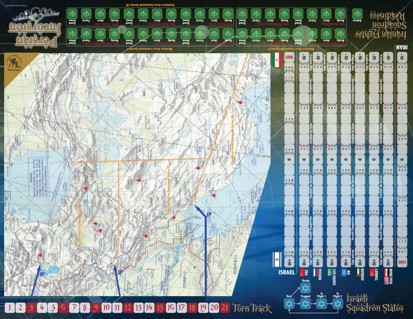Click LOSE space beside the Iranian flag
Viewport: 413px width, 319px height.
289,57
